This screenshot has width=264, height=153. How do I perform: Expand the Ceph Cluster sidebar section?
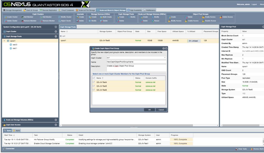[x=56, y=32]
